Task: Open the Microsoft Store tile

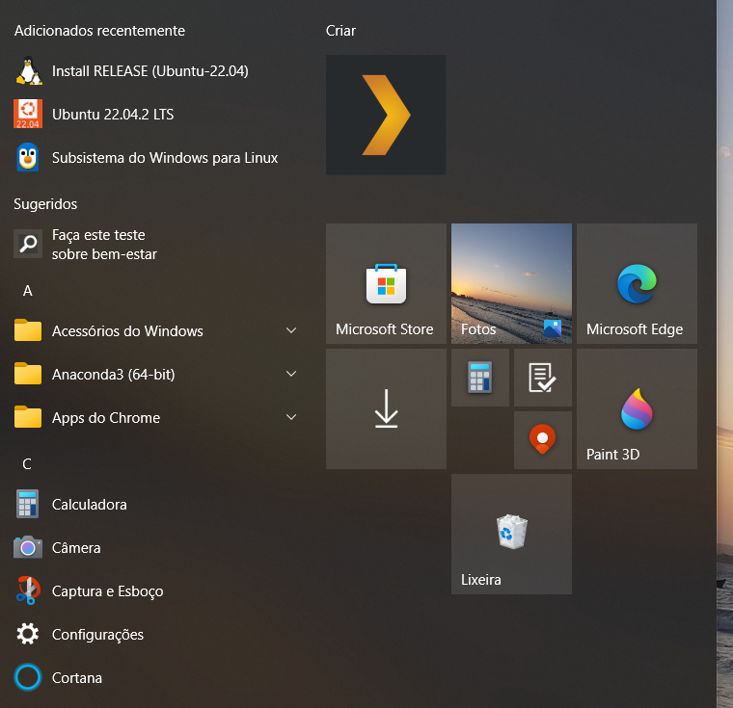Action: (x=386, y=283)
